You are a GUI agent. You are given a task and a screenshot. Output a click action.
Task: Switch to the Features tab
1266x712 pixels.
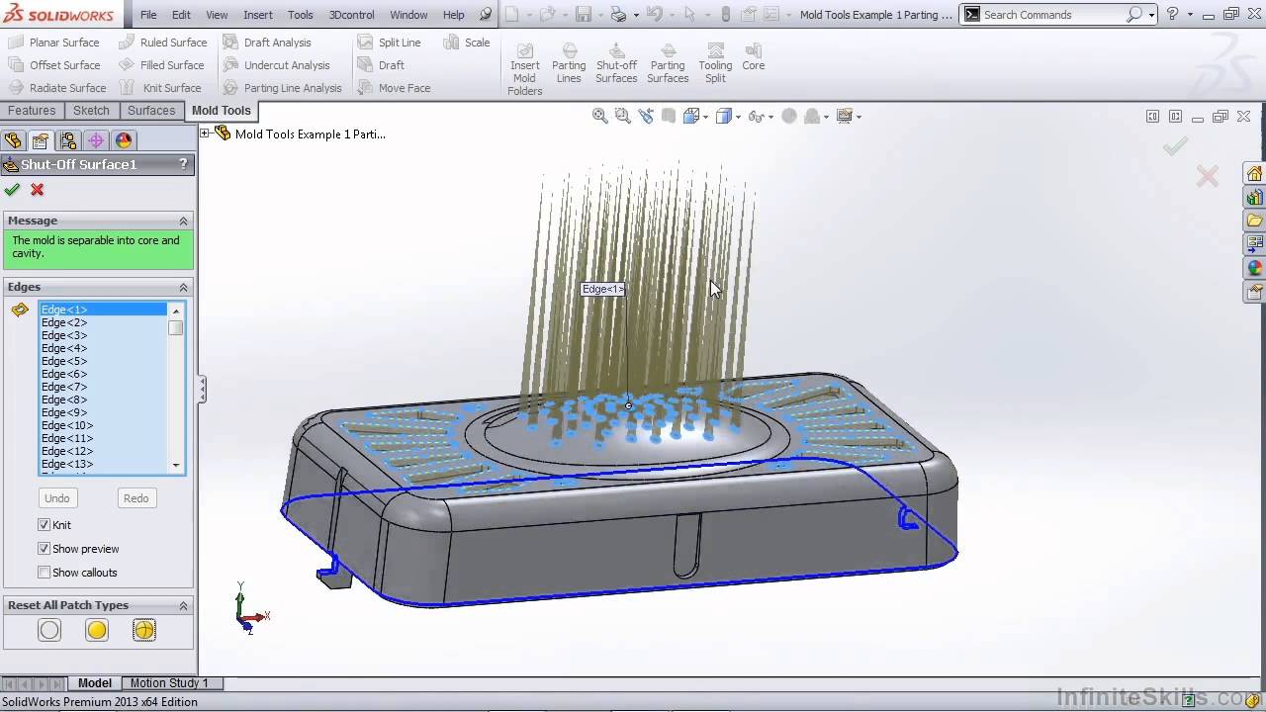[32, 111]
